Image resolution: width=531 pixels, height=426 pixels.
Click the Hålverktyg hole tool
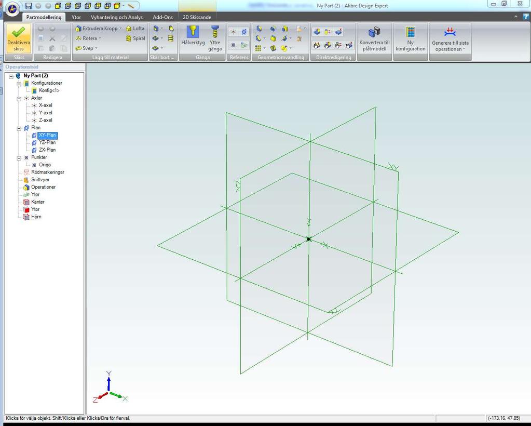[x=193, y=35]
